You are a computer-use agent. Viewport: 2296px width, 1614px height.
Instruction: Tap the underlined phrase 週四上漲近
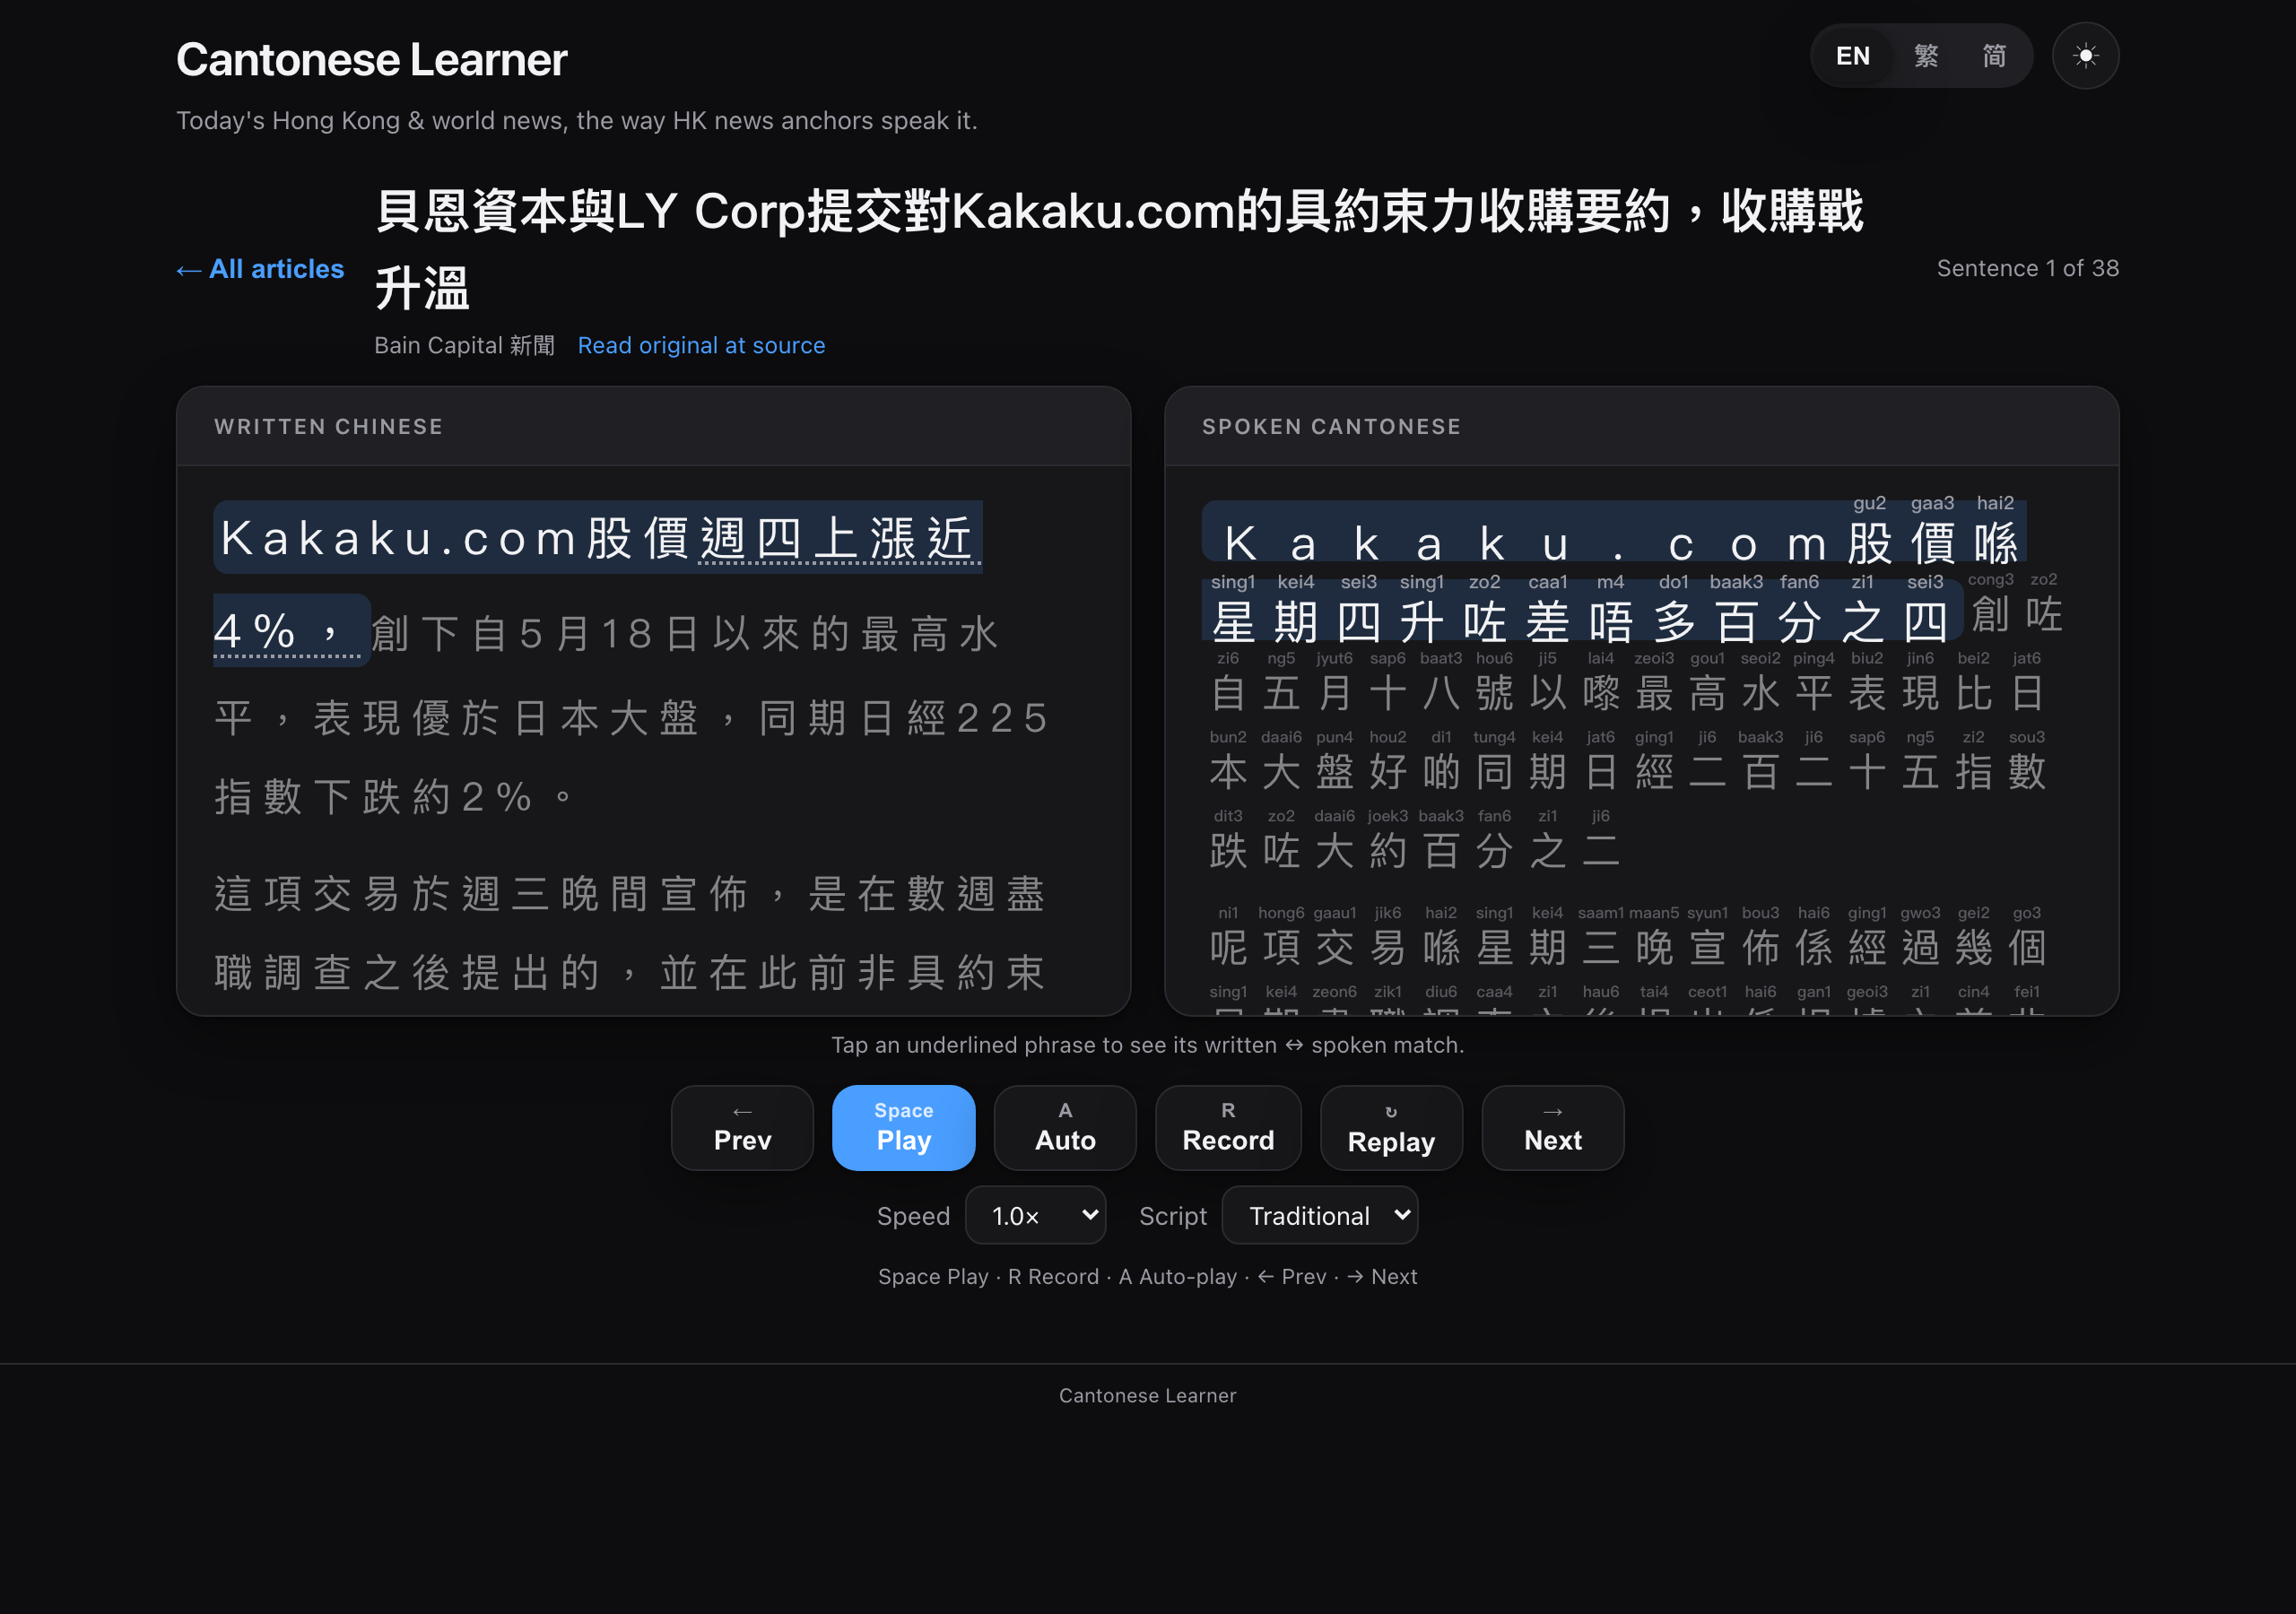839,539
